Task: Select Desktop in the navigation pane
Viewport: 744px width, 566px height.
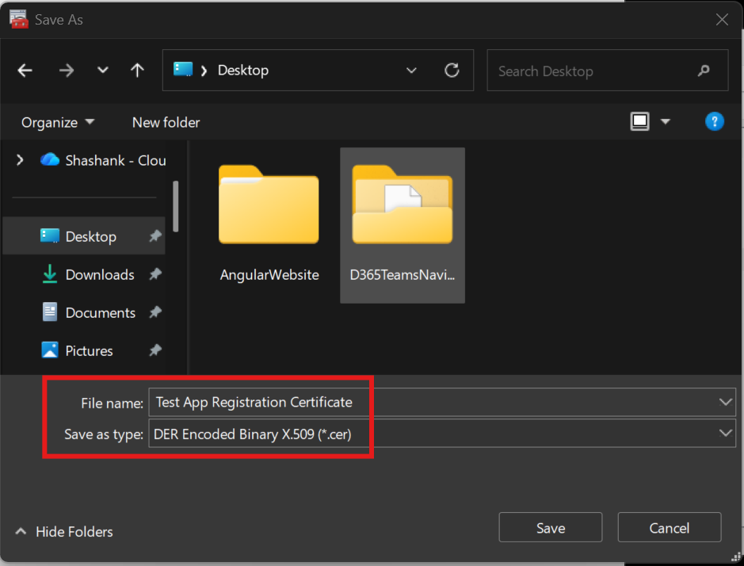Action: click(x=84, y=236)
